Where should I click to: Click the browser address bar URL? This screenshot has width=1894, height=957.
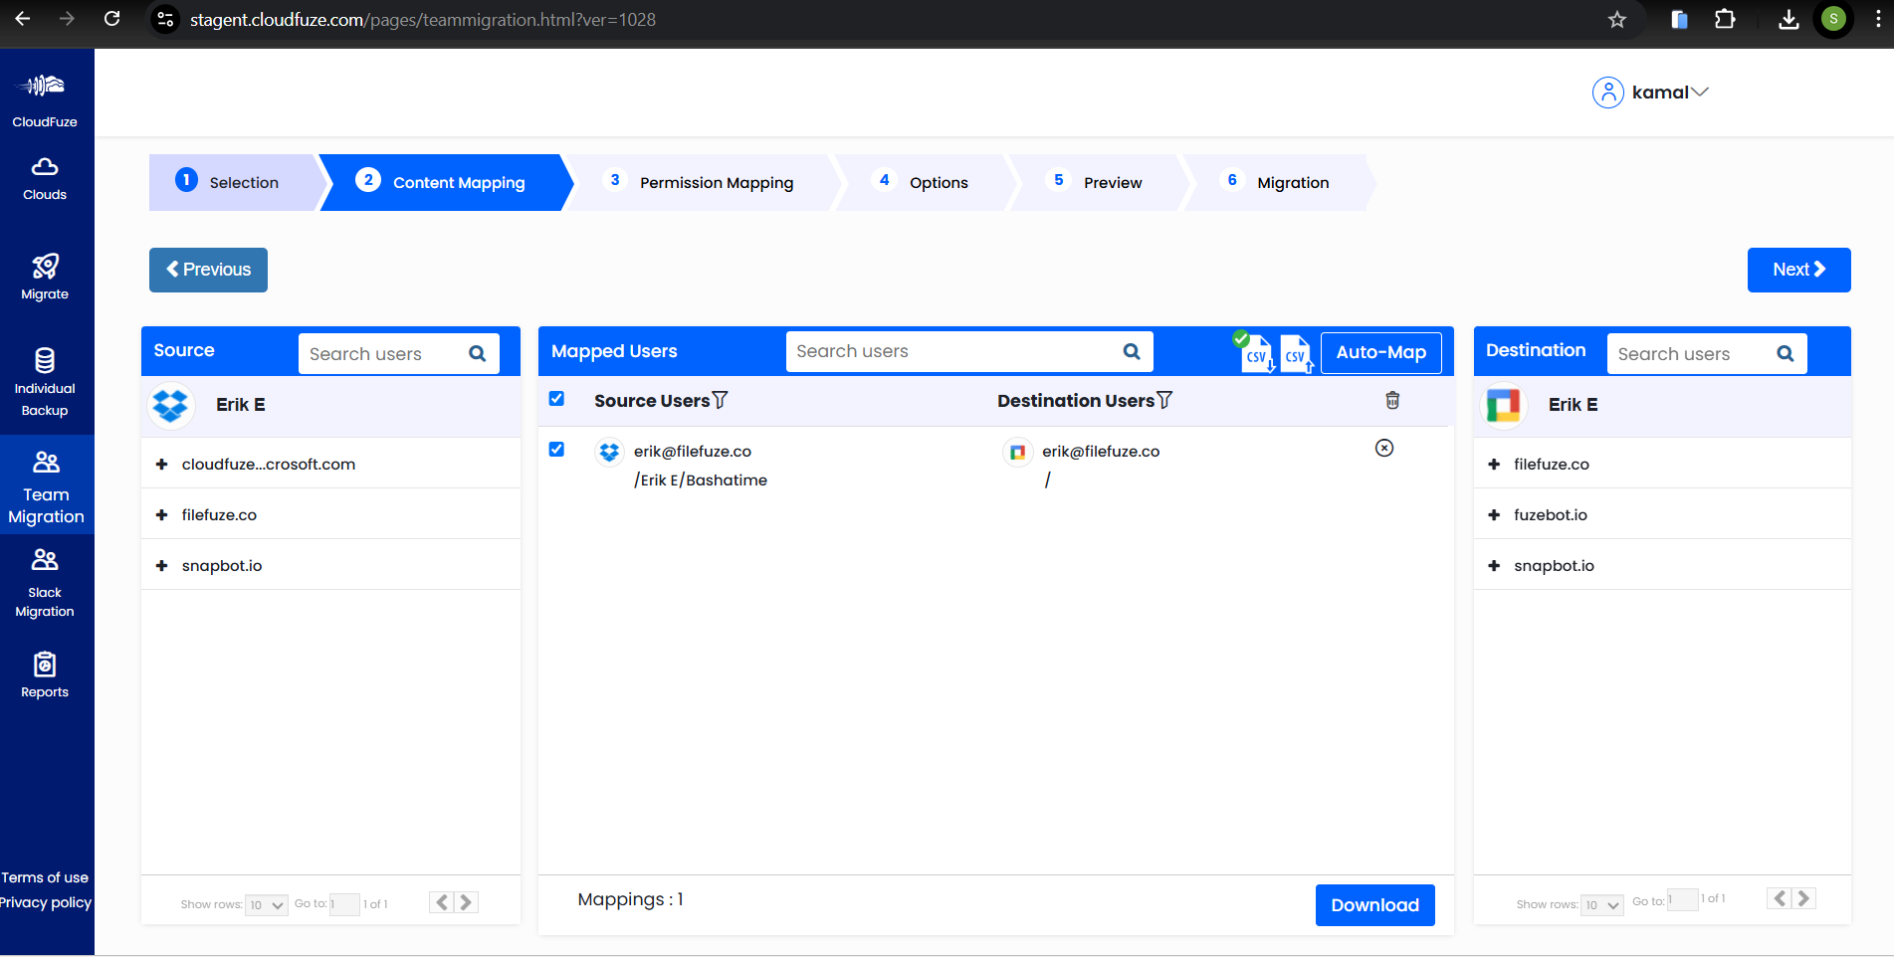pyautogui.click(x=423, y=19)
